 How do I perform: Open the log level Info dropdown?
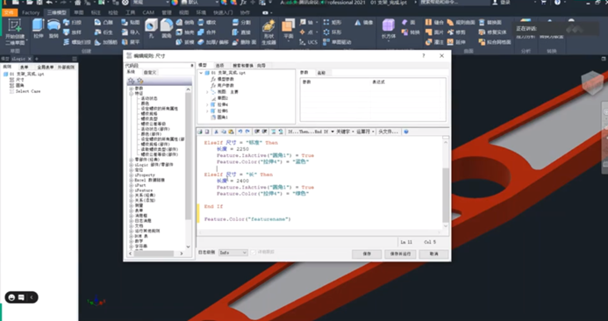233,253
